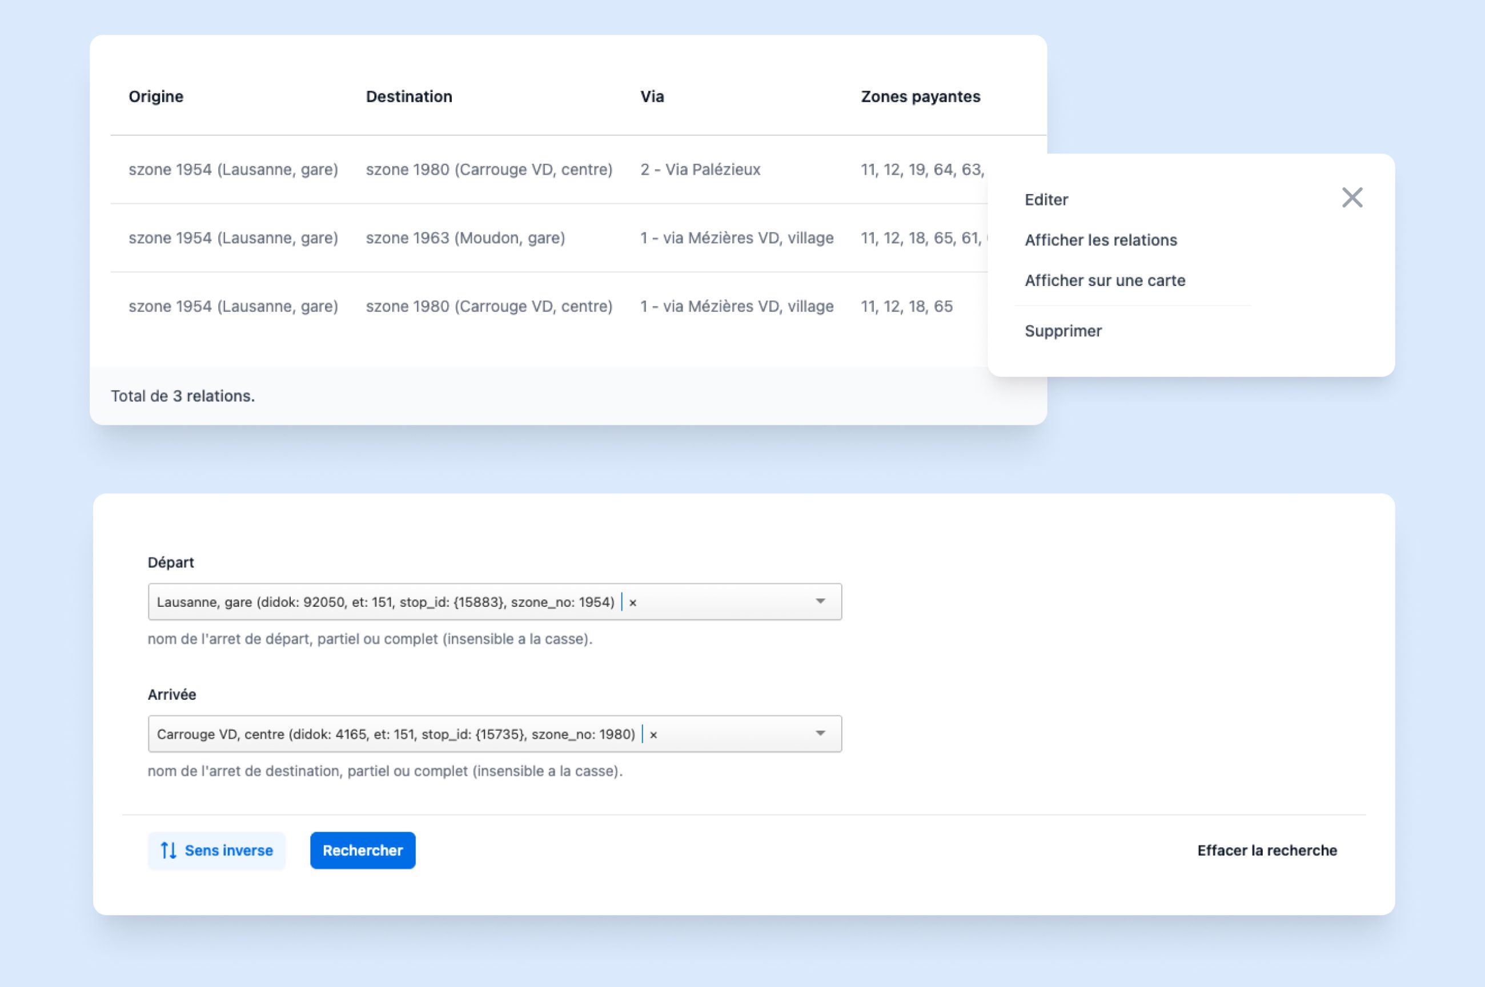Select row with Via Palézieux
Viewport: 1485px width, 987px height.
700,170
